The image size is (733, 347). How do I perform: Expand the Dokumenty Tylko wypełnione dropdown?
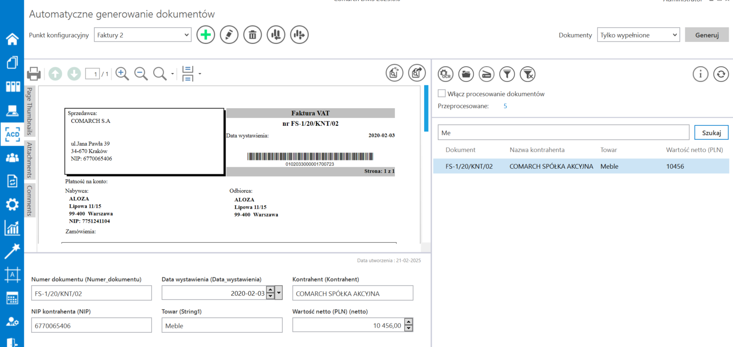tap(638, 35)
